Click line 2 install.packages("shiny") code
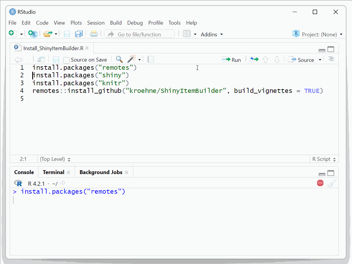 pyautogui.click(x=81, y=75)
